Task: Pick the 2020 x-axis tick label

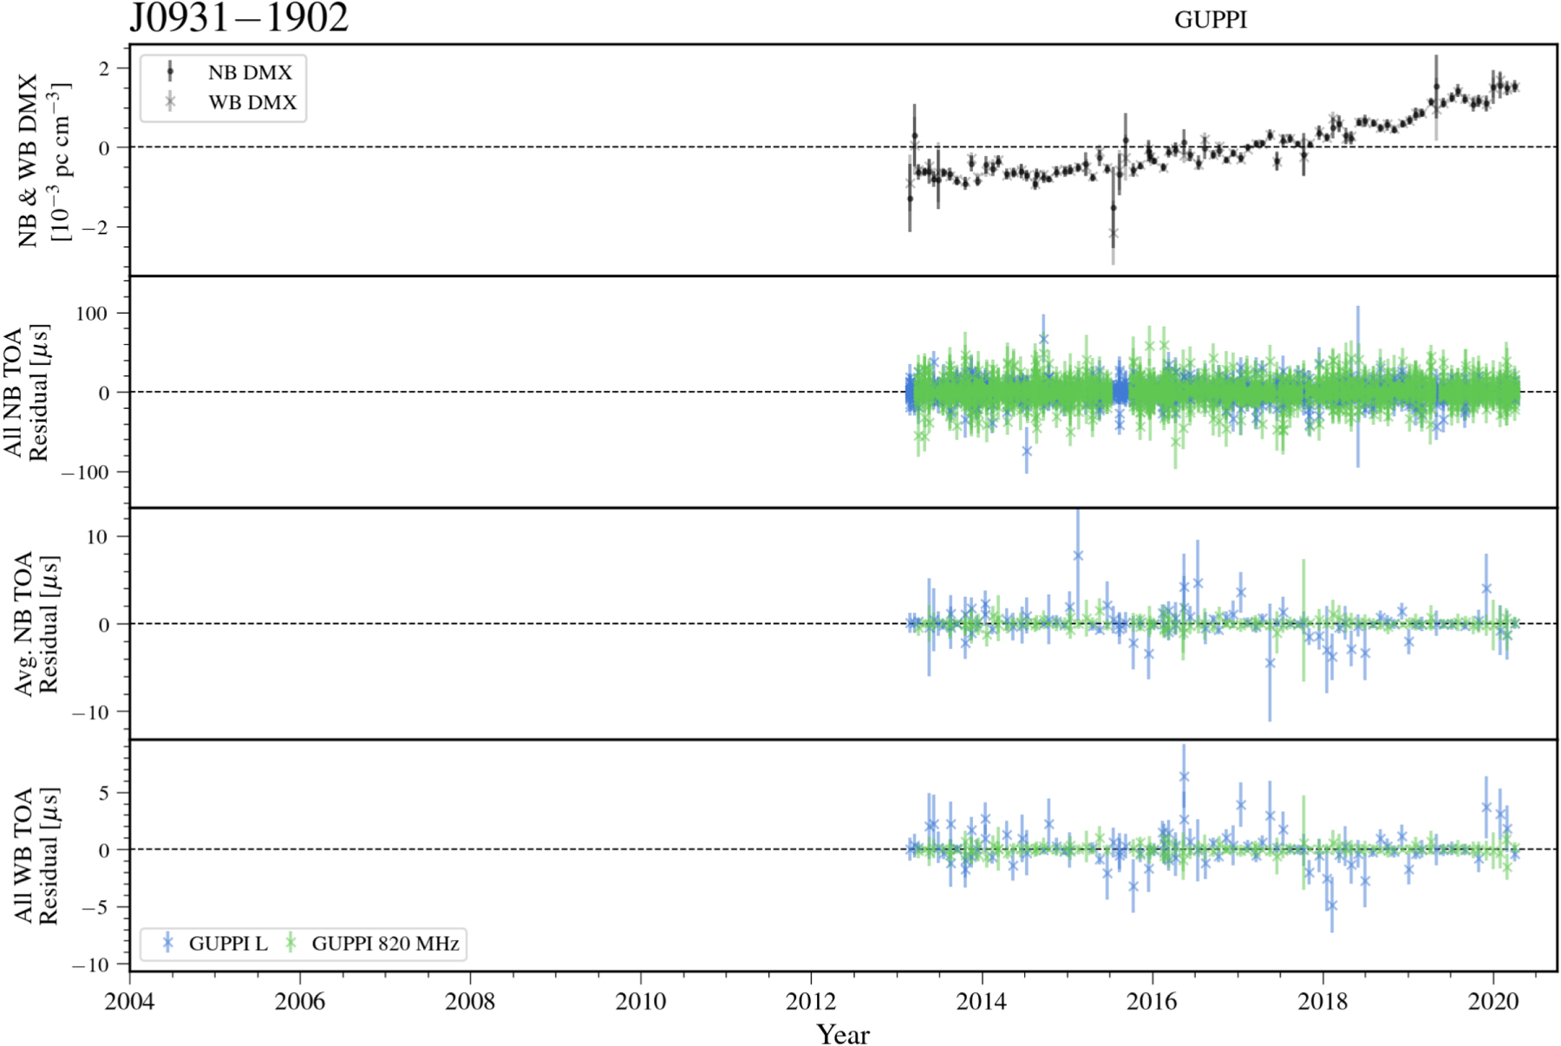Action: [x=1492, y=1002]
